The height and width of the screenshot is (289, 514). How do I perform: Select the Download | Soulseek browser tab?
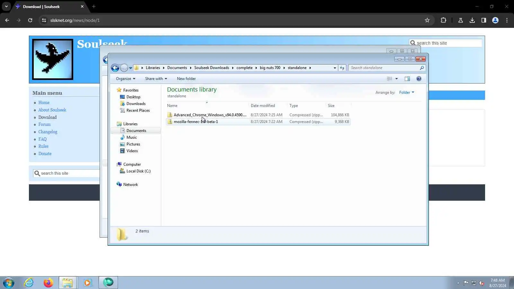[50, 6]
